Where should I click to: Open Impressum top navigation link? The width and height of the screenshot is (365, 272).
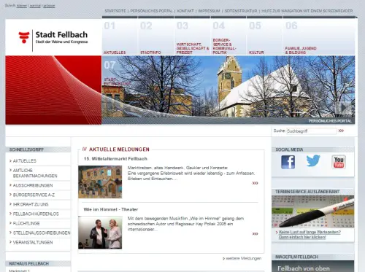[209, 11]
